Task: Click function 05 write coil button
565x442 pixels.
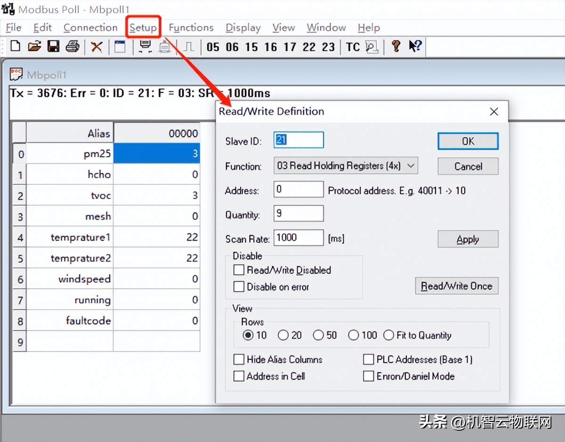Action: coord(213,47)
